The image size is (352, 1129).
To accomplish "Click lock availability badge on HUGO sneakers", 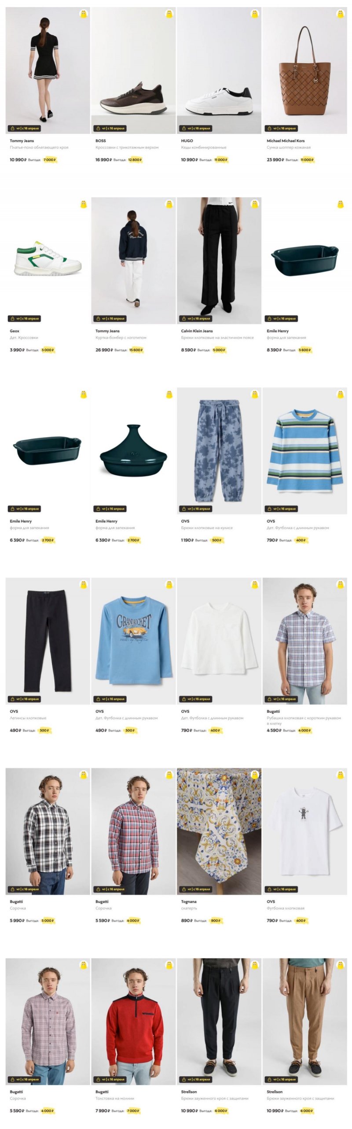I will coord(195,129).
